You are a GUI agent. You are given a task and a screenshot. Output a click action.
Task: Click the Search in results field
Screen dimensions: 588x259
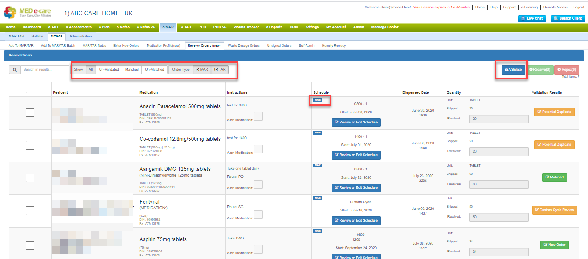(45, 70)
